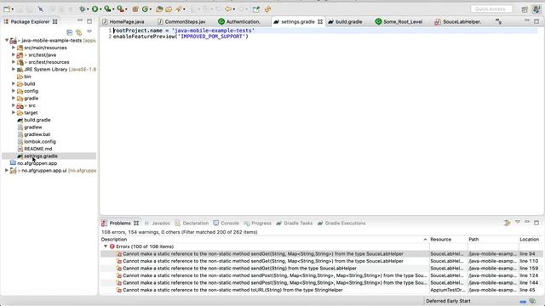Click the Back navigation arrow icon
Screen dimensions: 545x306
pos(228,9)
